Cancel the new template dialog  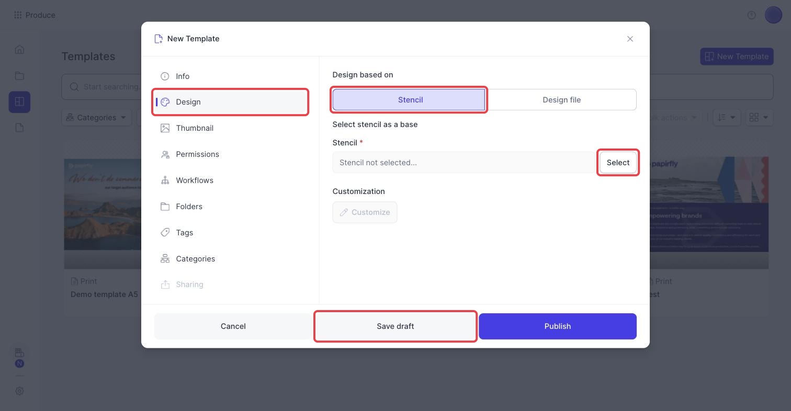click(x=233, y=326)
